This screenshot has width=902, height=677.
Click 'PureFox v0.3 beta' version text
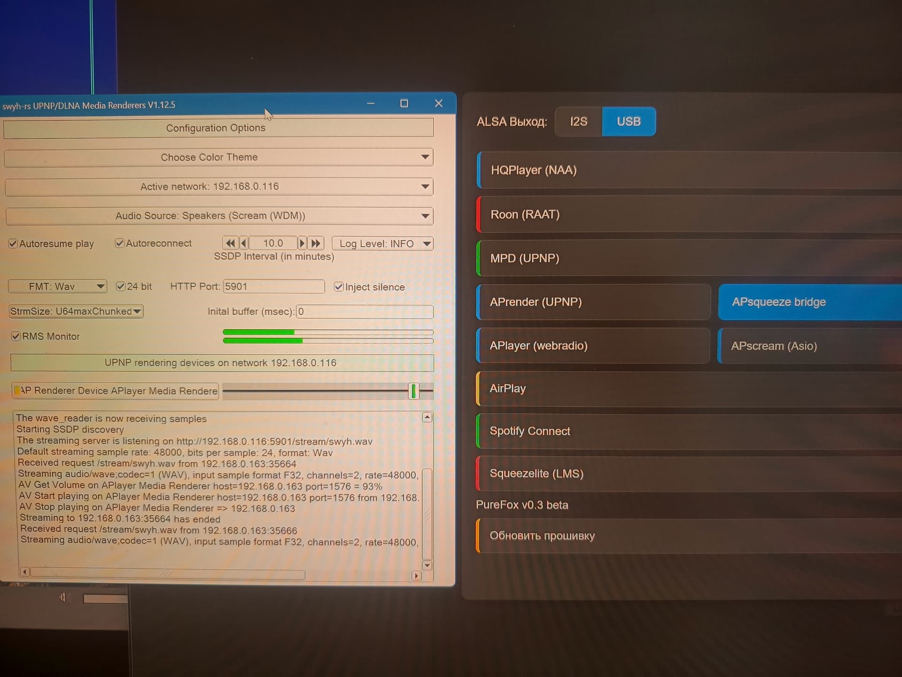522,505
